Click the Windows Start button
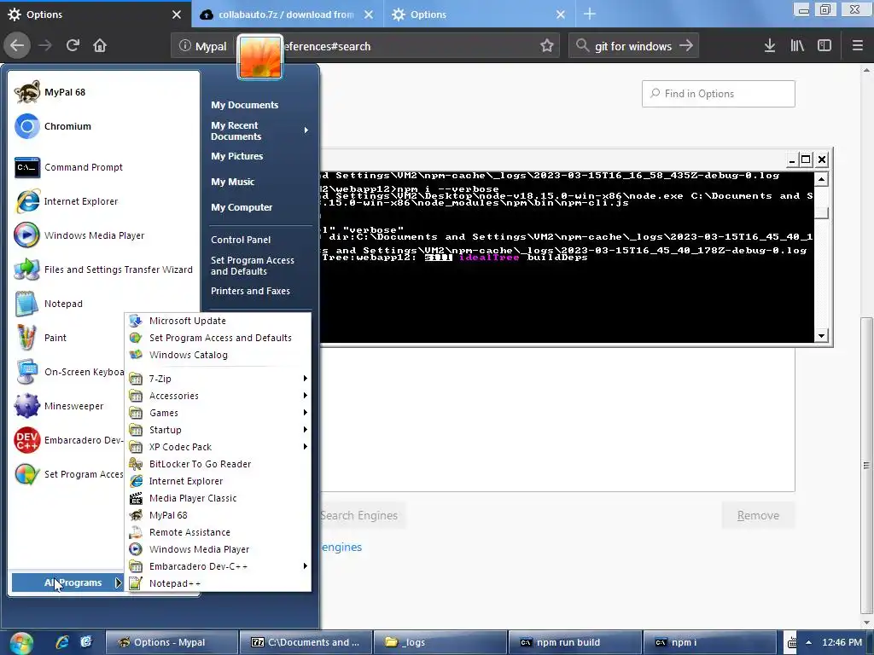The height and width of the screenshot is (655, 874). tap(21, 643)
